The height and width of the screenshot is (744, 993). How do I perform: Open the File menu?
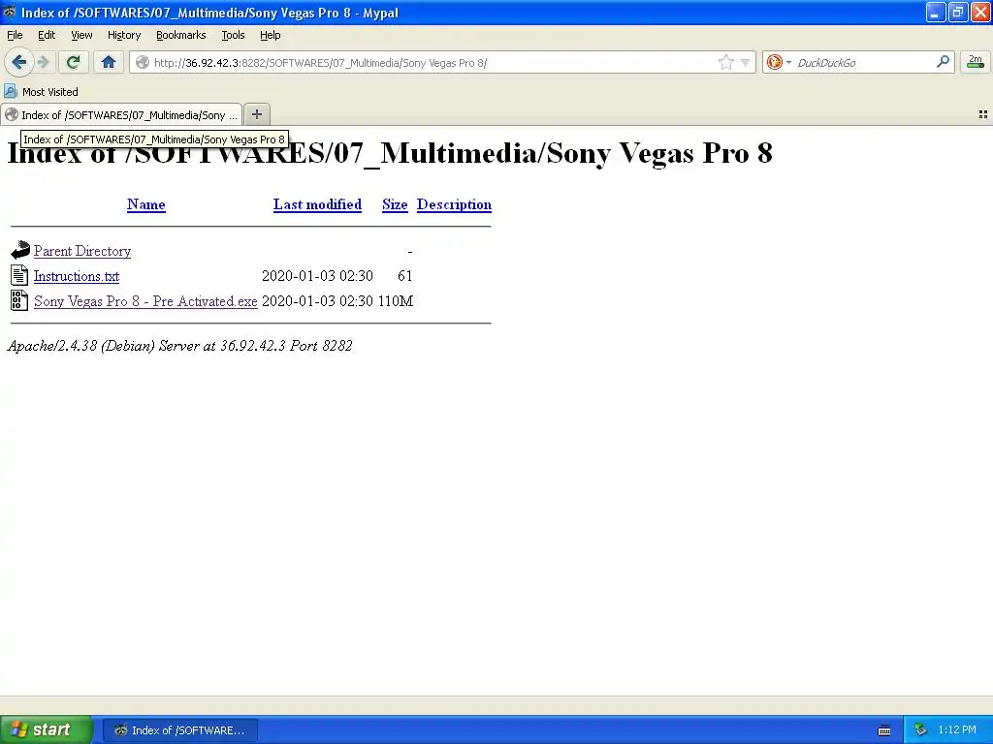(15, 35)
